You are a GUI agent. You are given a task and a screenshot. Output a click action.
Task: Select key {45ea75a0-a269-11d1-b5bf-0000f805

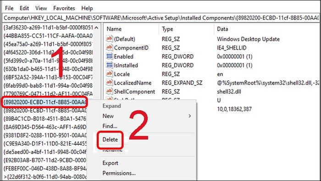pyautogui.click(x=48, y=44)
